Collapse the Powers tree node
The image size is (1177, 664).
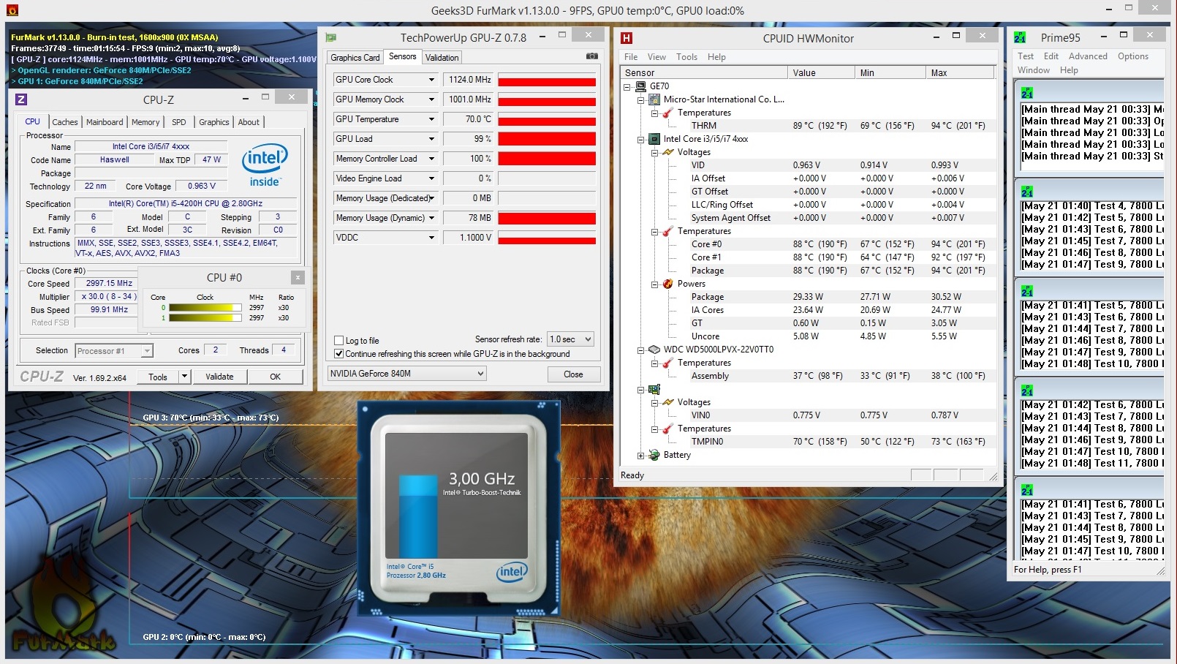pyautogui.click(x=654, y=284)
